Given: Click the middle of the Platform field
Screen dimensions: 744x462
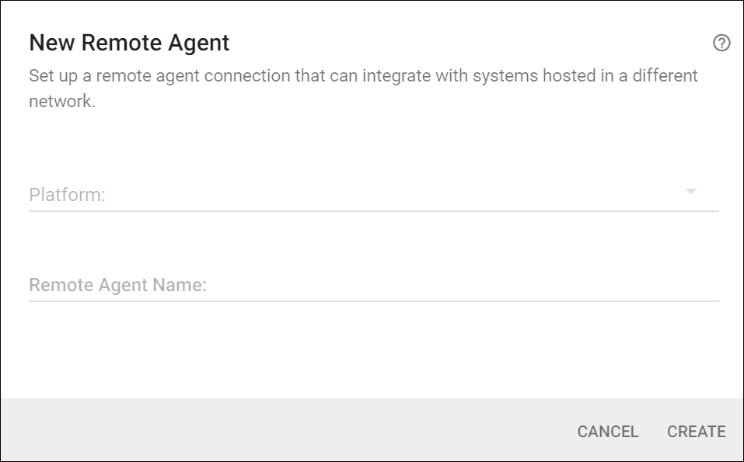Looking at the screenshot, I should pos(373,194).
